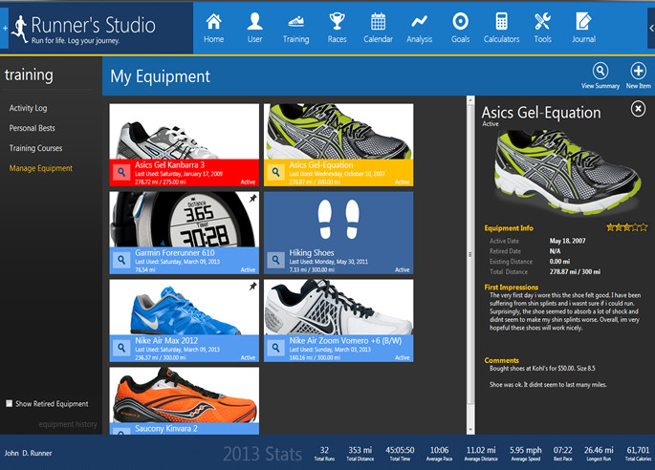Viewport: 655px width, 470px height.
Task: Click the equipment list vertical scrollbar
Action: coord(470,265)
